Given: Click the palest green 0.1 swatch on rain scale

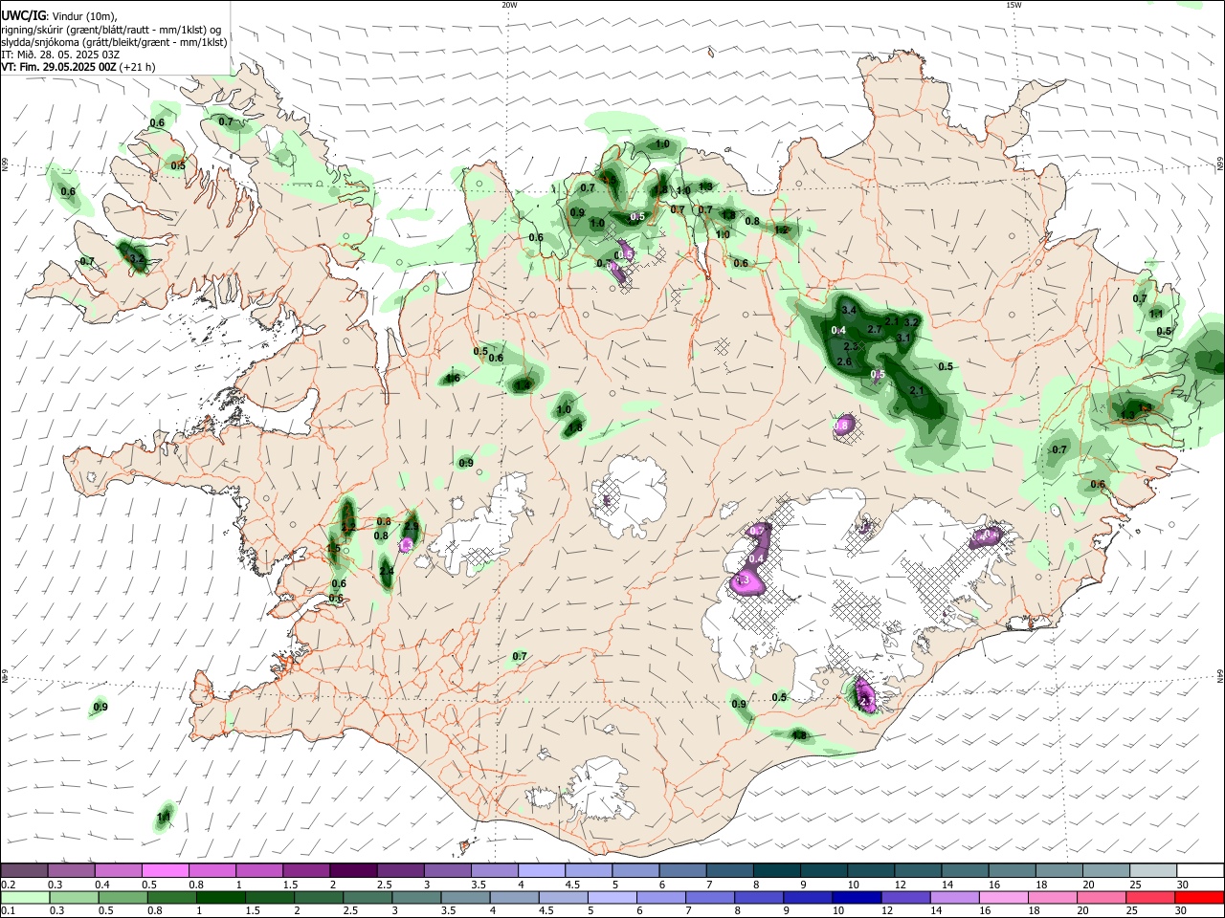Looking at the screenshot, I should (25, 897).
